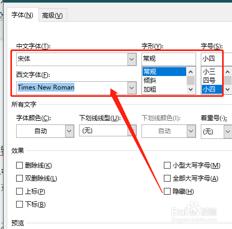The height and width of the screenshot is (229, 232).
Task: Click the 字形 input showing 常规
Action: tap(169, 59)
